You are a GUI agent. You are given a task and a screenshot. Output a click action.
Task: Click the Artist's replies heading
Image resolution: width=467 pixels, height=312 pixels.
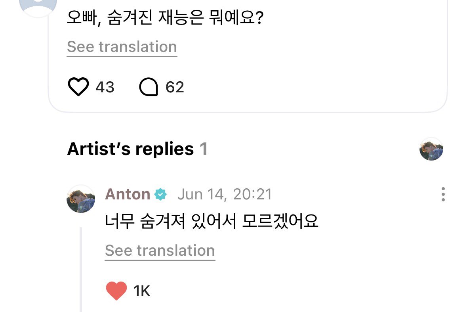[130, 149]
